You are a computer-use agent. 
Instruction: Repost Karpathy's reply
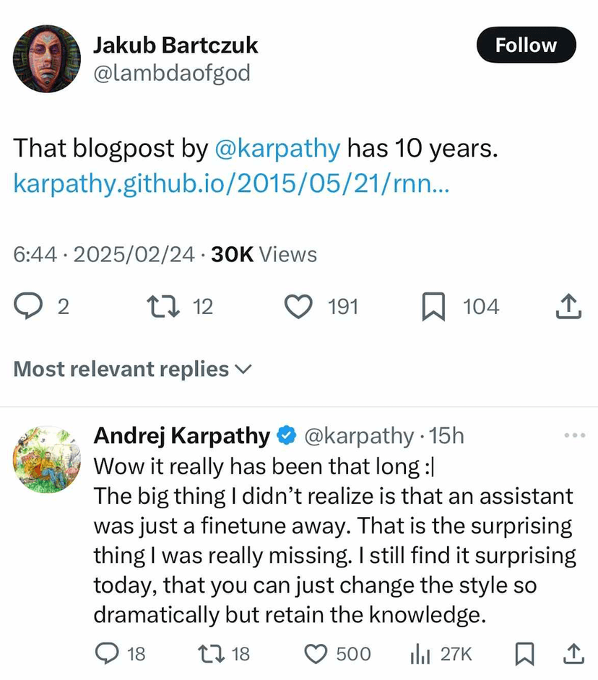pyautogui.click(x=210, y=654)
